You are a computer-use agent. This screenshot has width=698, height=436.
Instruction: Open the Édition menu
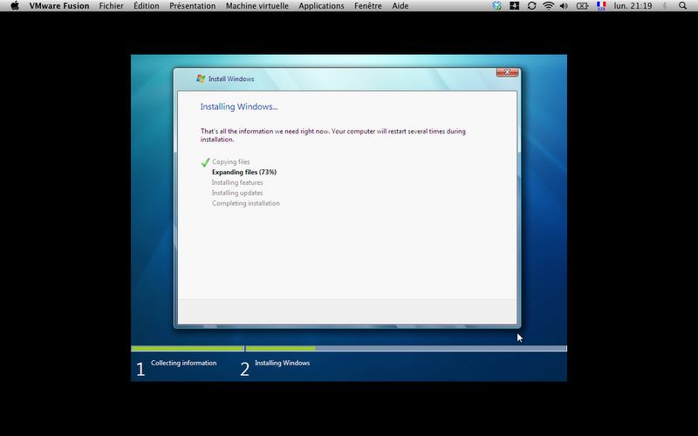coord(147,6)
